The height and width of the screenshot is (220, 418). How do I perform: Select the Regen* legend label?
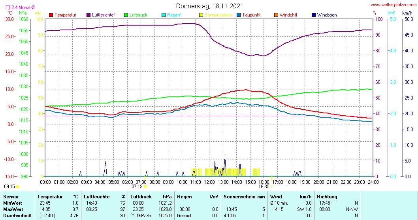(174, 15)
